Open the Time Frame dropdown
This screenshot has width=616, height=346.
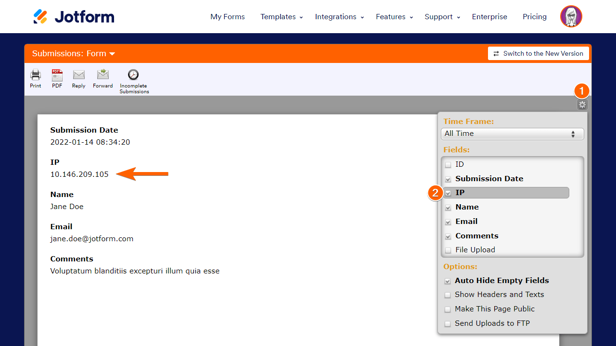point(513,134)
